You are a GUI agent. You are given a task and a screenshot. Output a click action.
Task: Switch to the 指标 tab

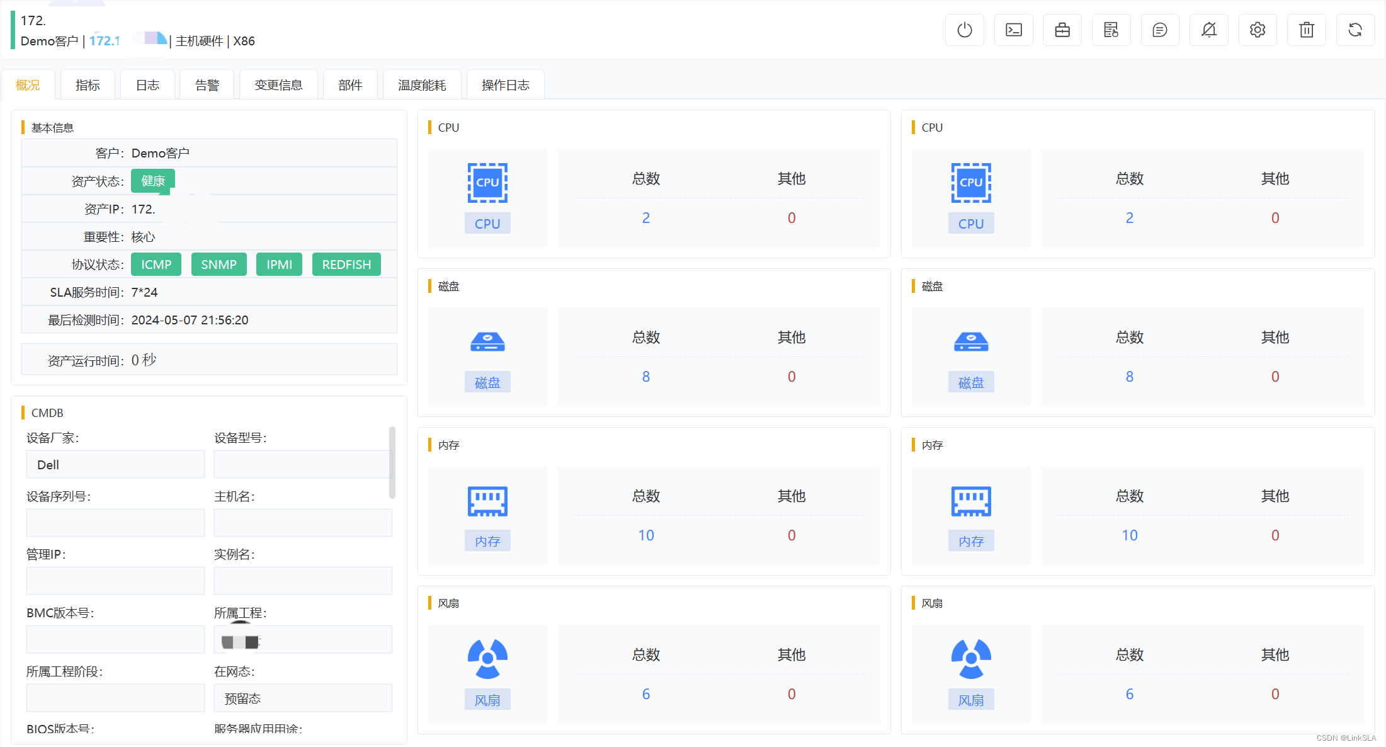click(88, 85)
